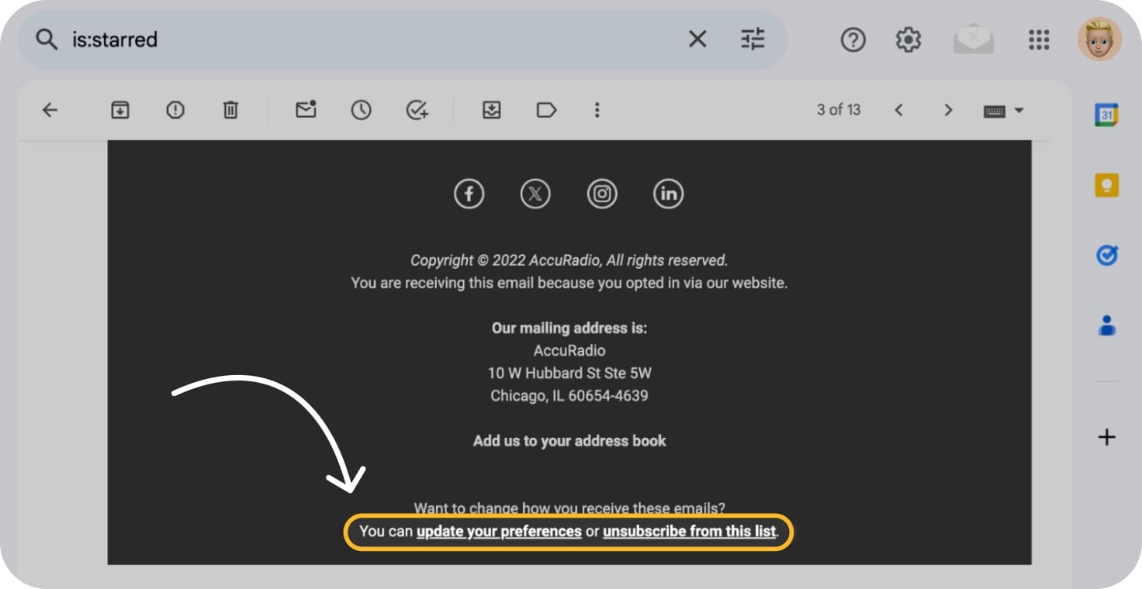
Task: Toggle the side panel with the plus icon
Action: 1105,436
